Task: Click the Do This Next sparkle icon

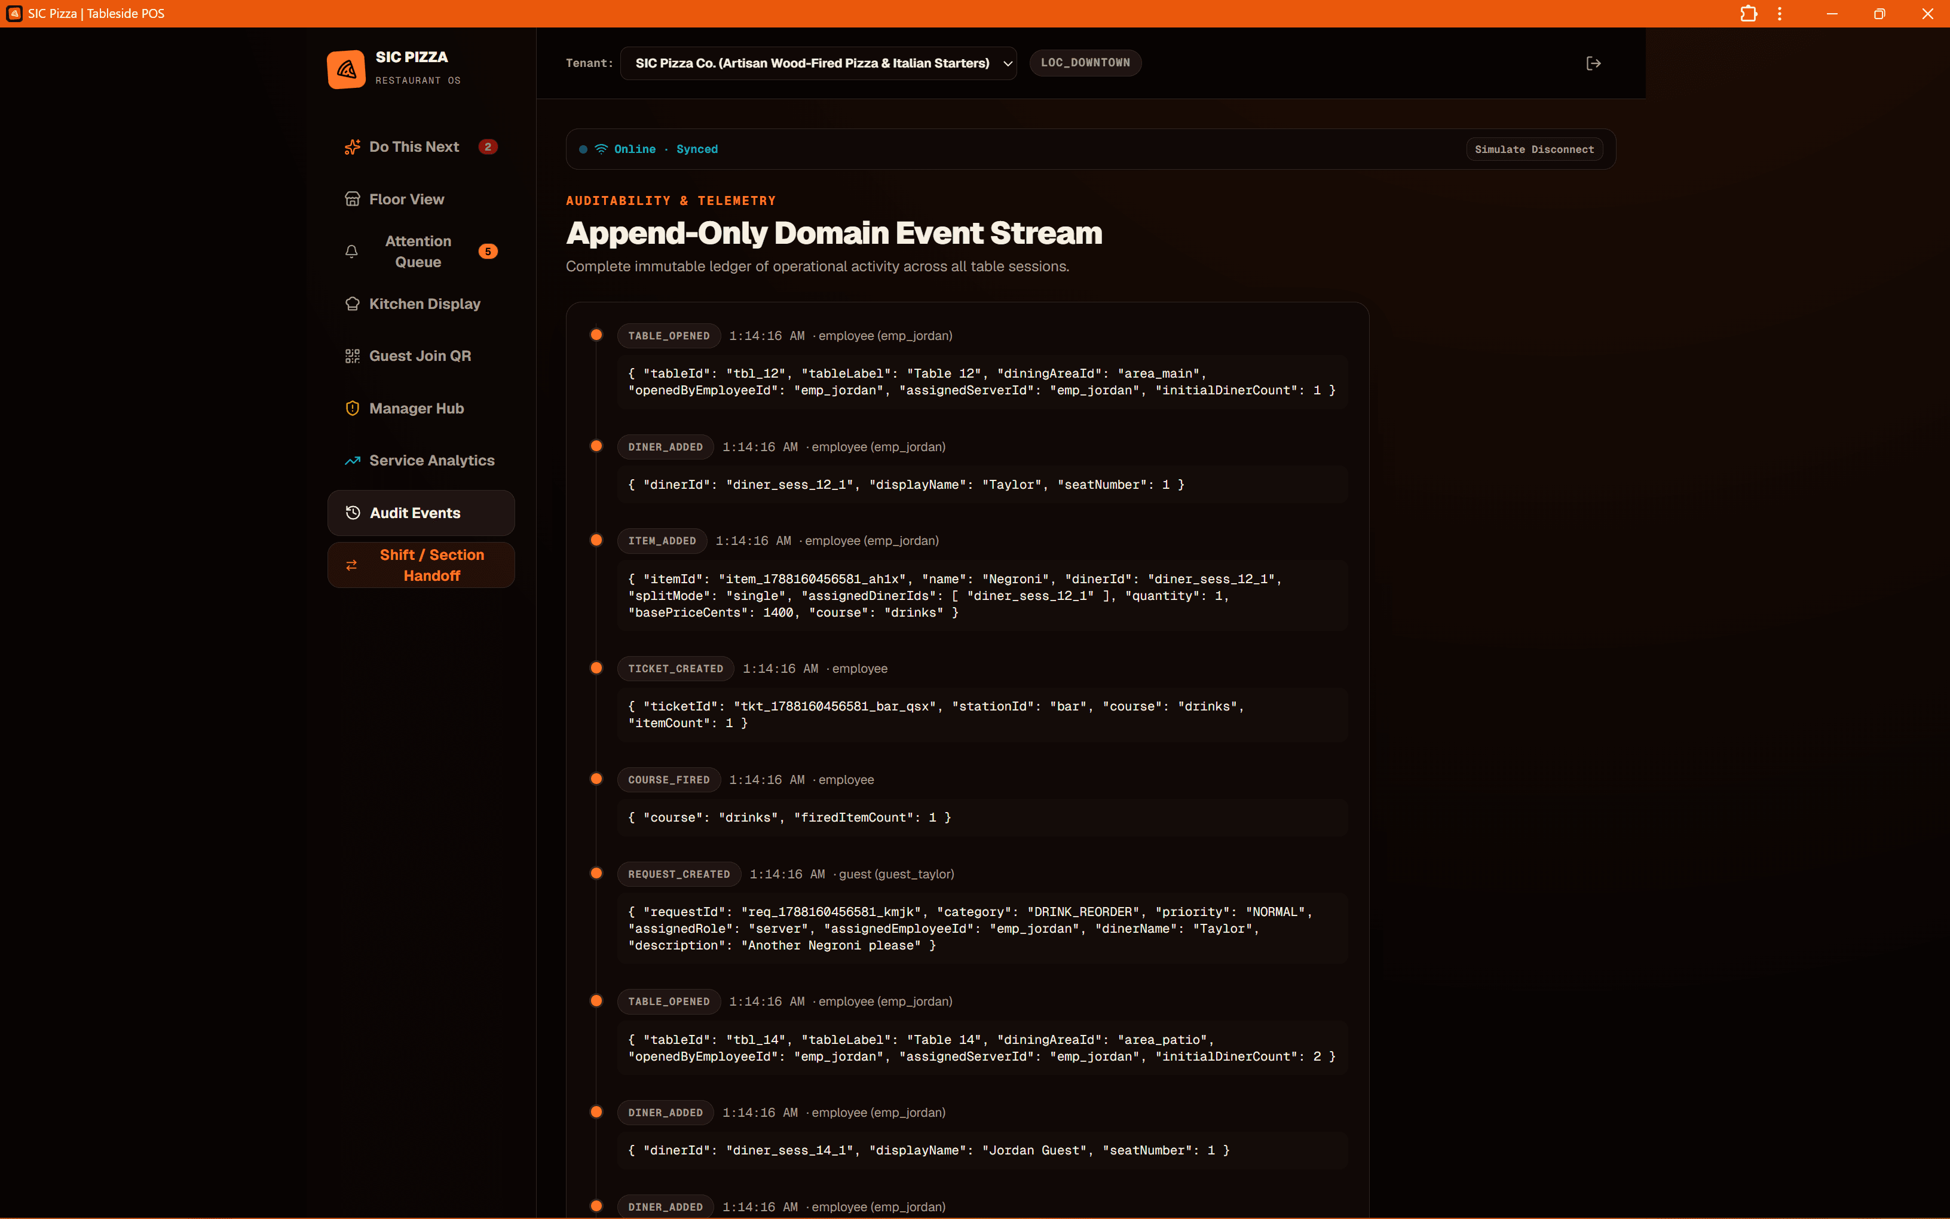Action: pos(352,147)
